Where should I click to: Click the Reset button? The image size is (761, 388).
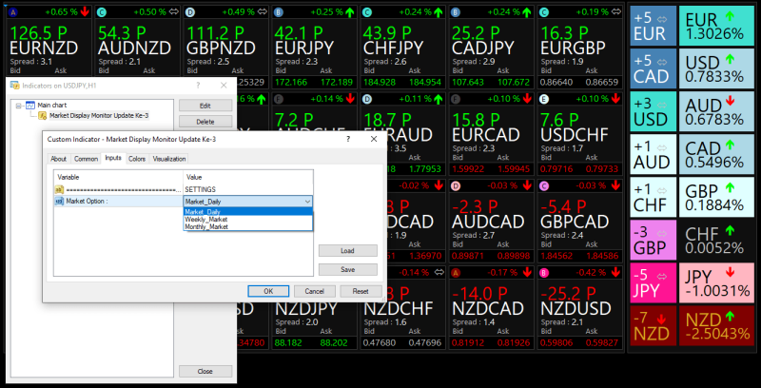(x=361, y=291)
